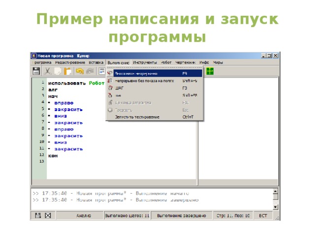This screenshot has width=315, height=236.
Task: Minimize the Kumir window
Action: (264, 56)
